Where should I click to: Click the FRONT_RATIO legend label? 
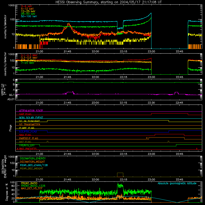[29, 183]
